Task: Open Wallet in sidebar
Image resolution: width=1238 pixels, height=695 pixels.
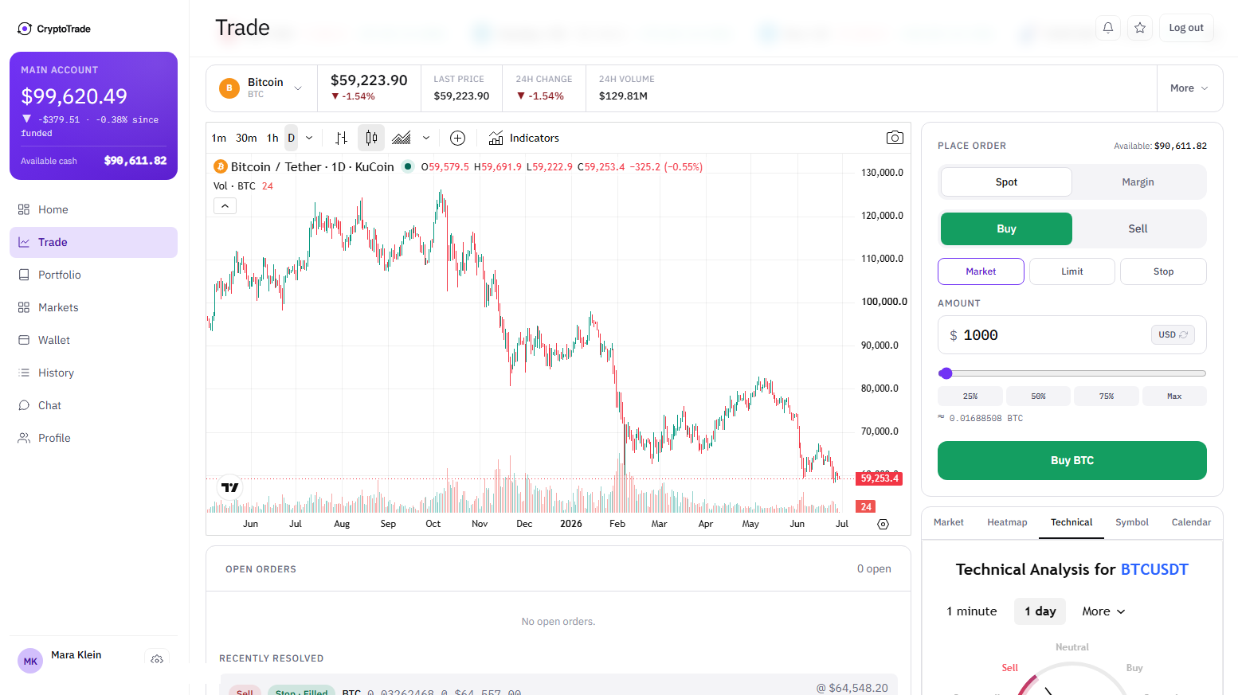Action: tap(93, 340)
